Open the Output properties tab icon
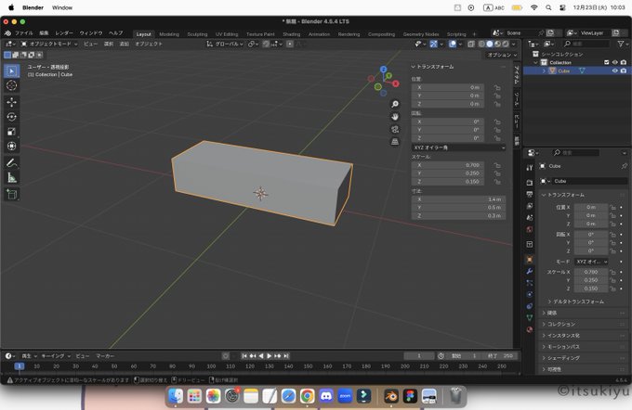The height and width of the screenshot is (410, 632). point(530,195)
